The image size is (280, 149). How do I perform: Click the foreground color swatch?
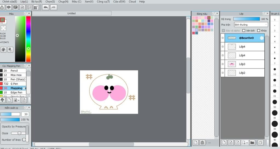2,20
